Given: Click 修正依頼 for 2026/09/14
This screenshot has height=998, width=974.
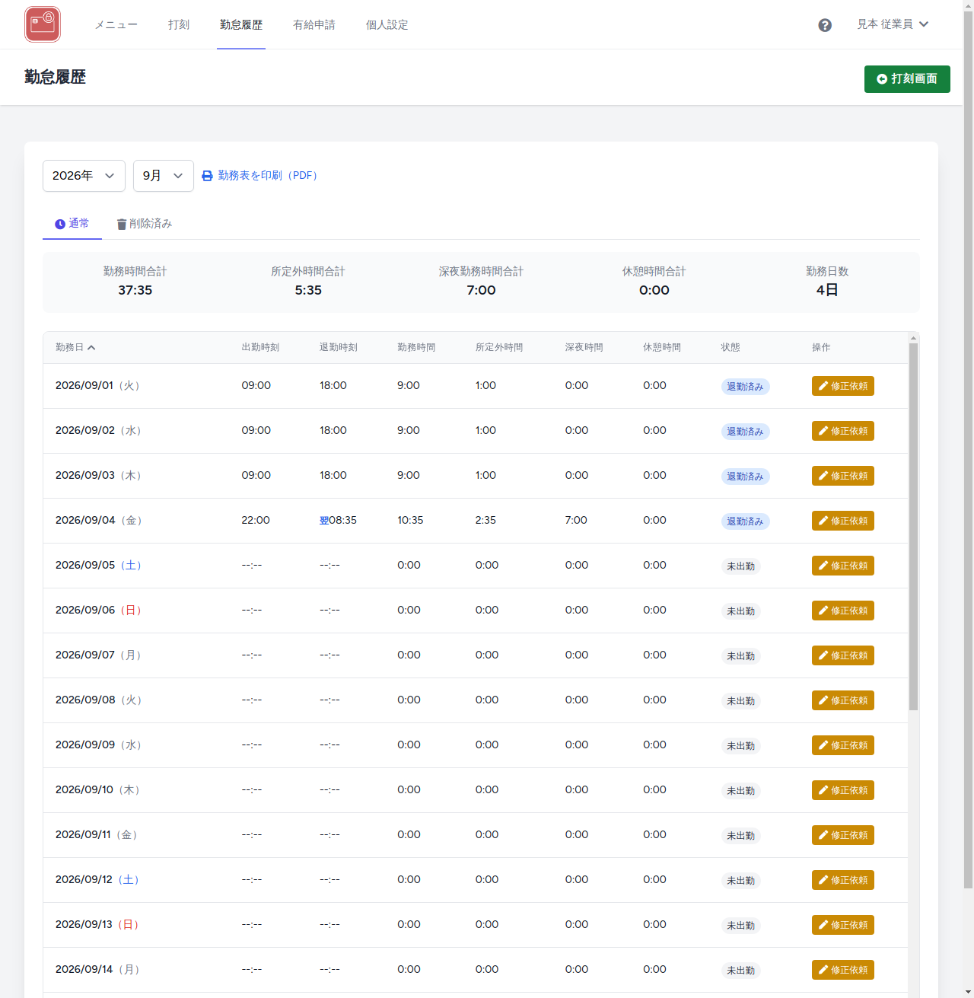Looking at the screenshot, I should tap(843, 970).
